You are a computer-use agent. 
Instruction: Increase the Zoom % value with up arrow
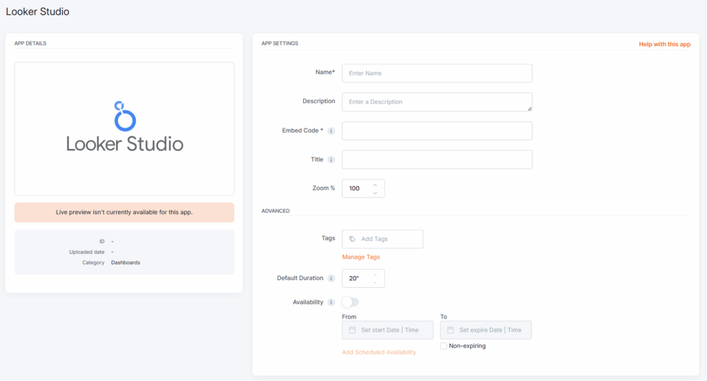375,185
